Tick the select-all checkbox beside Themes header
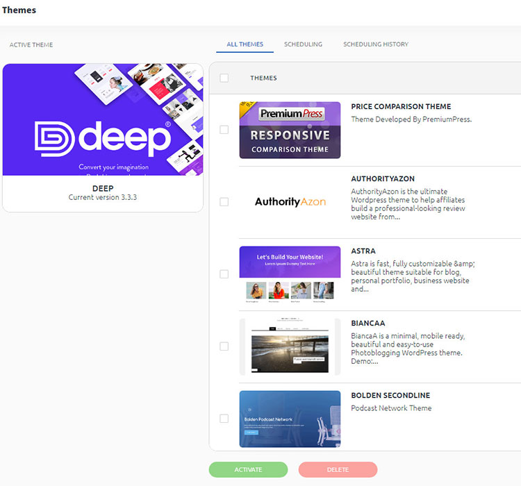The height and width of the screenshot is (486, 521). pyautogui.click(x=224, y=78)
